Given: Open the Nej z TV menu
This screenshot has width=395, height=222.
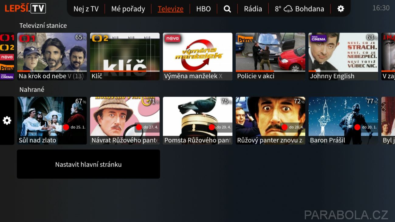Looking at the screenshot, I should (86, 9).
